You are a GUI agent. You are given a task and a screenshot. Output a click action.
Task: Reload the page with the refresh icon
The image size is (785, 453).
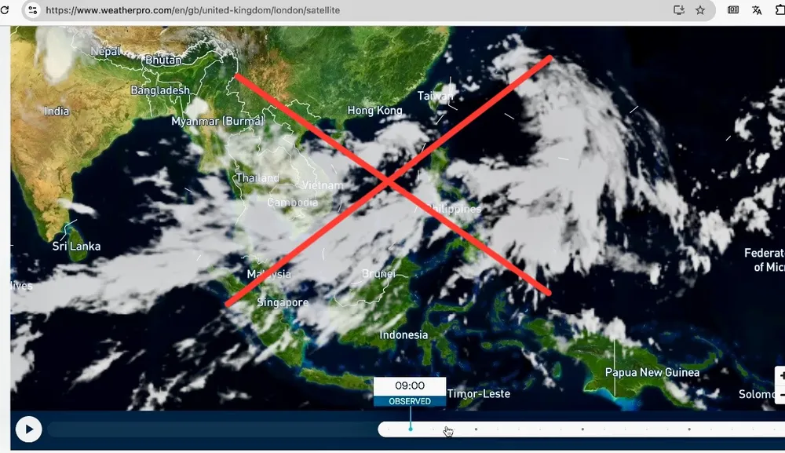click(x=5, y=9)
